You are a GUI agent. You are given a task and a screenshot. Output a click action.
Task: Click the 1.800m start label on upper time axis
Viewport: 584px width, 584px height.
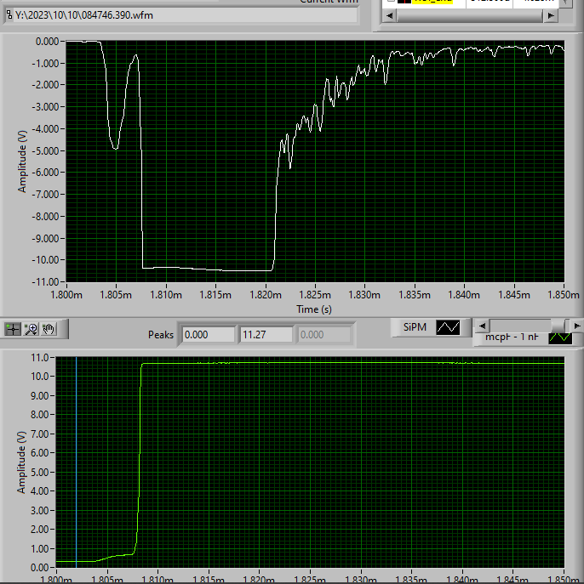[66, 295]
